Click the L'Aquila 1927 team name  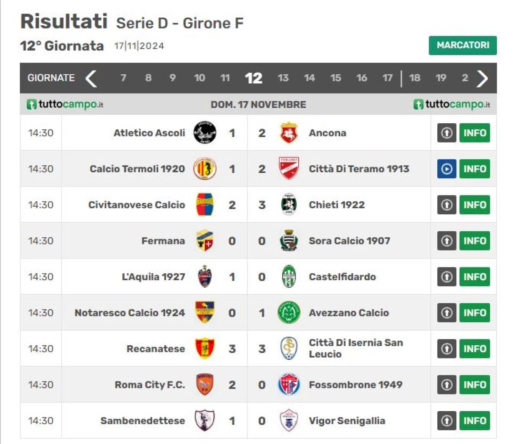tap(153, 277)
